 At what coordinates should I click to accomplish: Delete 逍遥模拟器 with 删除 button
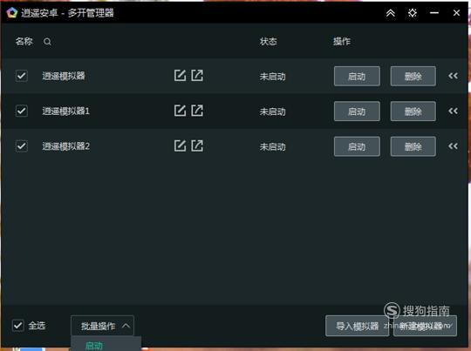pos(413,76)
